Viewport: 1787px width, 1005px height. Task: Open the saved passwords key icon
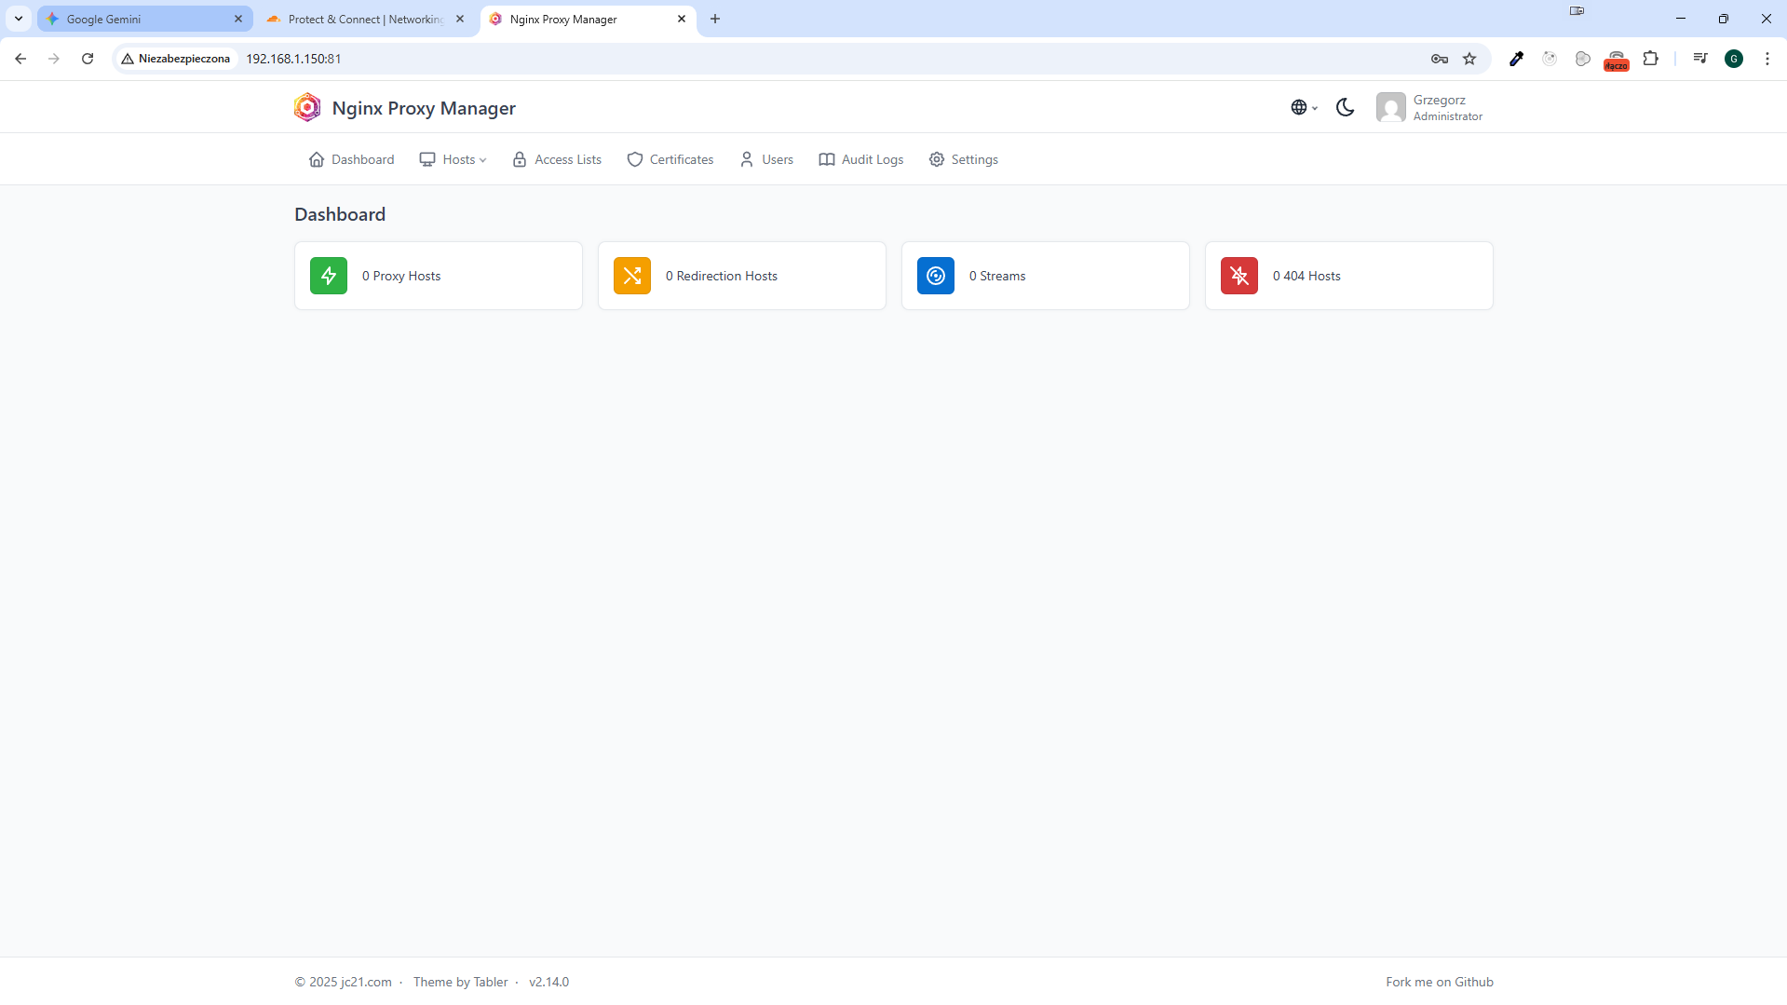[x=1440, y=59]
